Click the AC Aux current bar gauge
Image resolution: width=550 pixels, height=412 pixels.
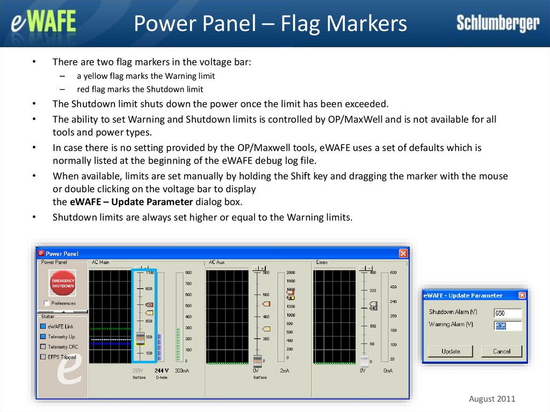(281, 317)
